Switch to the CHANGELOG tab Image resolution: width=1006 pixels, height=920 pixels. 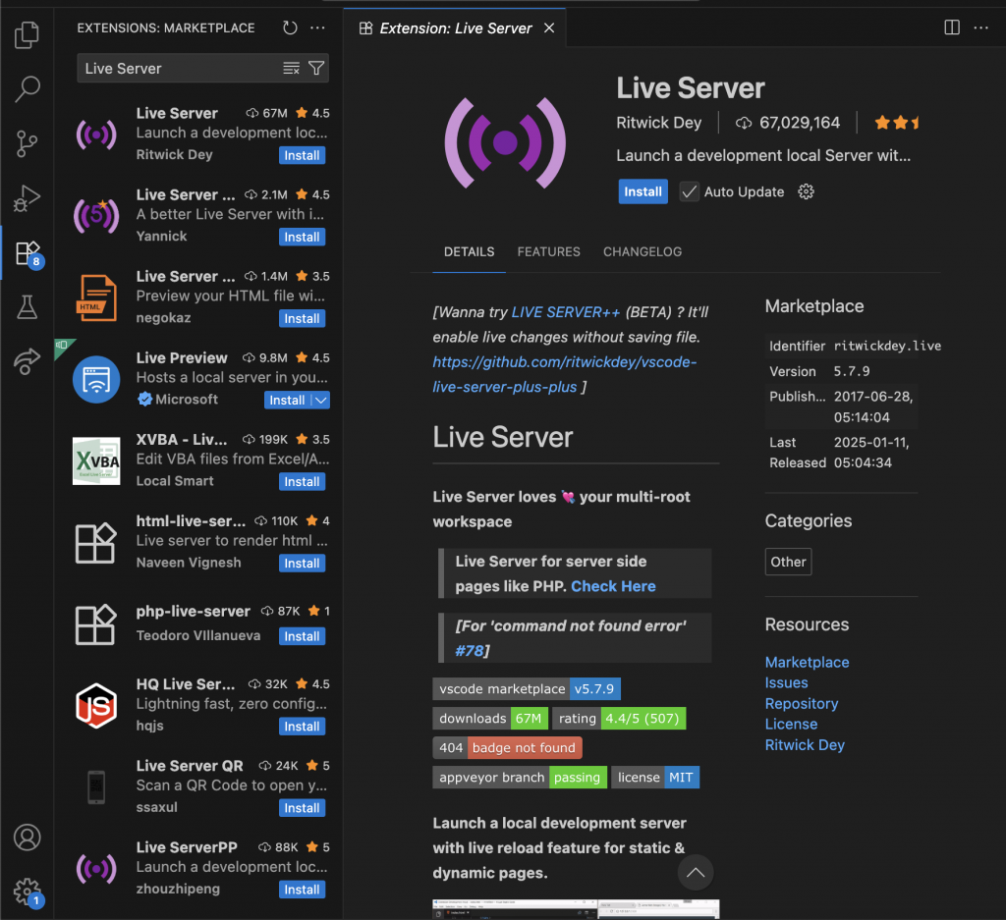click(x=643, y=252)
